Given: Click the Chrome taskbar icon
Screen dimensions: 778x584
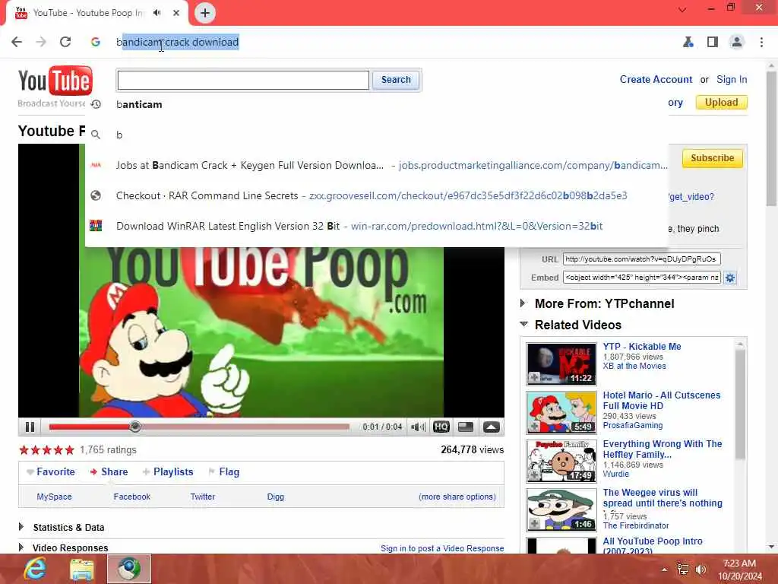Looking at the screenshot, I should (x=129, y=569).
